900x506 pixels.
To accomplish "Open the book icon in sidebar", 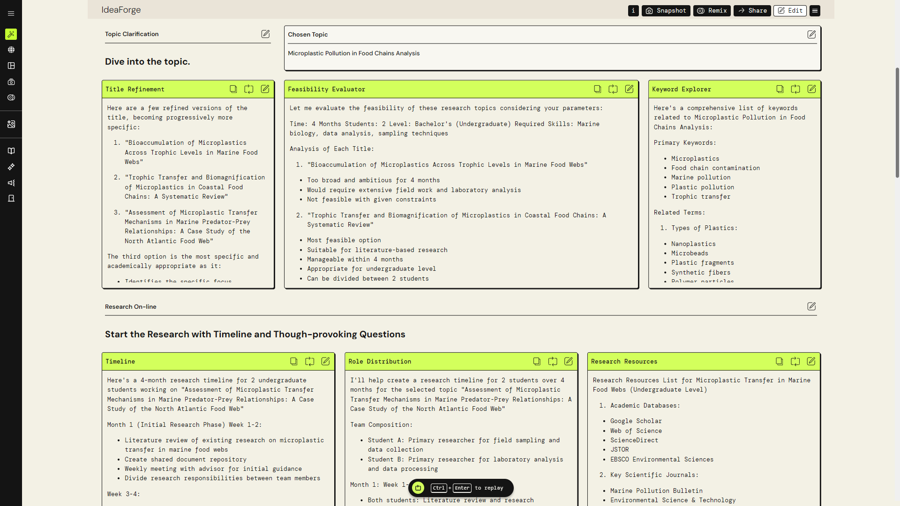I will [11, 151].
